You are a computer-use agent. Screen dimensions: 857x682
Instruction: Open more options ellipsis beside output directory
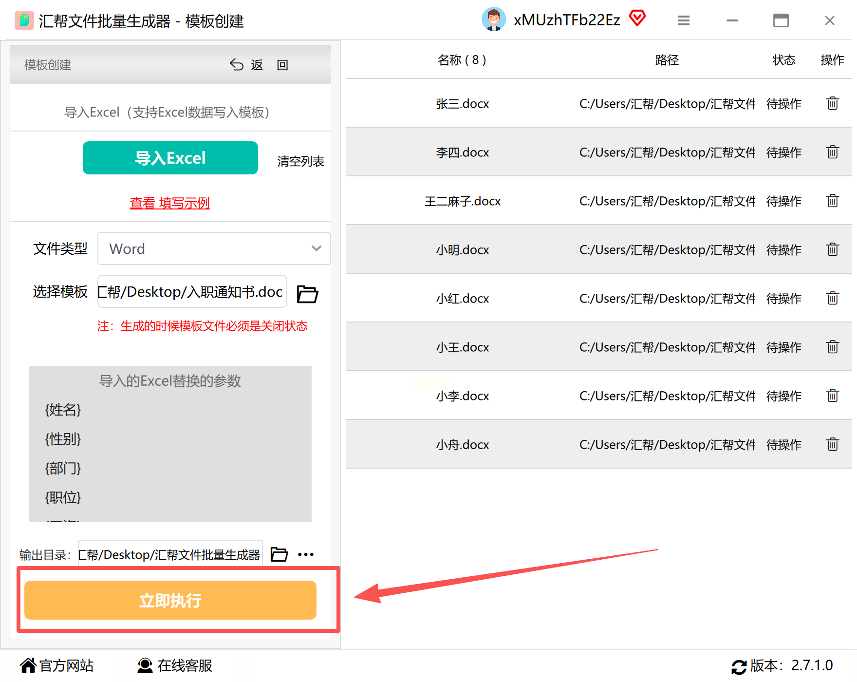coord(306,554)
